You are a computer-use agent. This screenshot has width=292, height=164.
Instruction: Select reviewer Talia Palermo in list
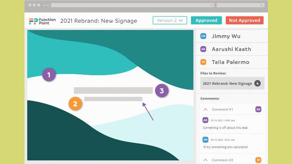coord(232,62)
